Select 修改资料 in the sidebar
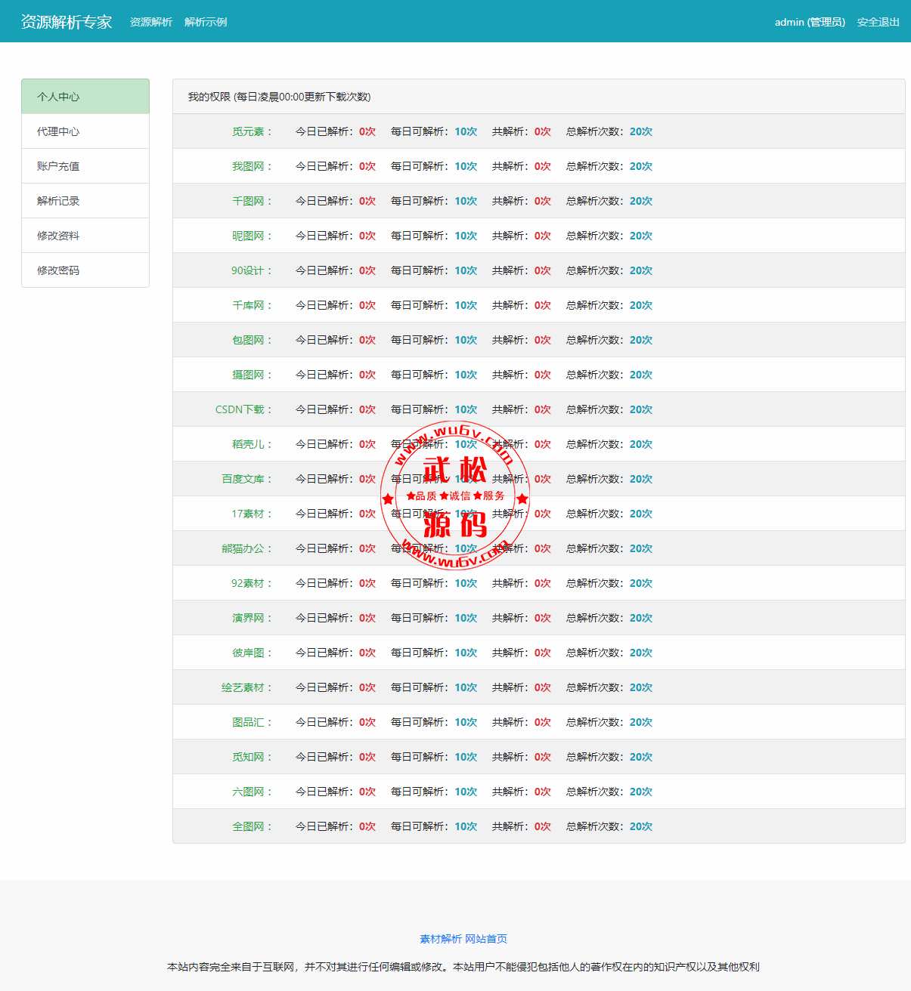The height and width of the screenshot is (991, 911). (x=85, y=236)
